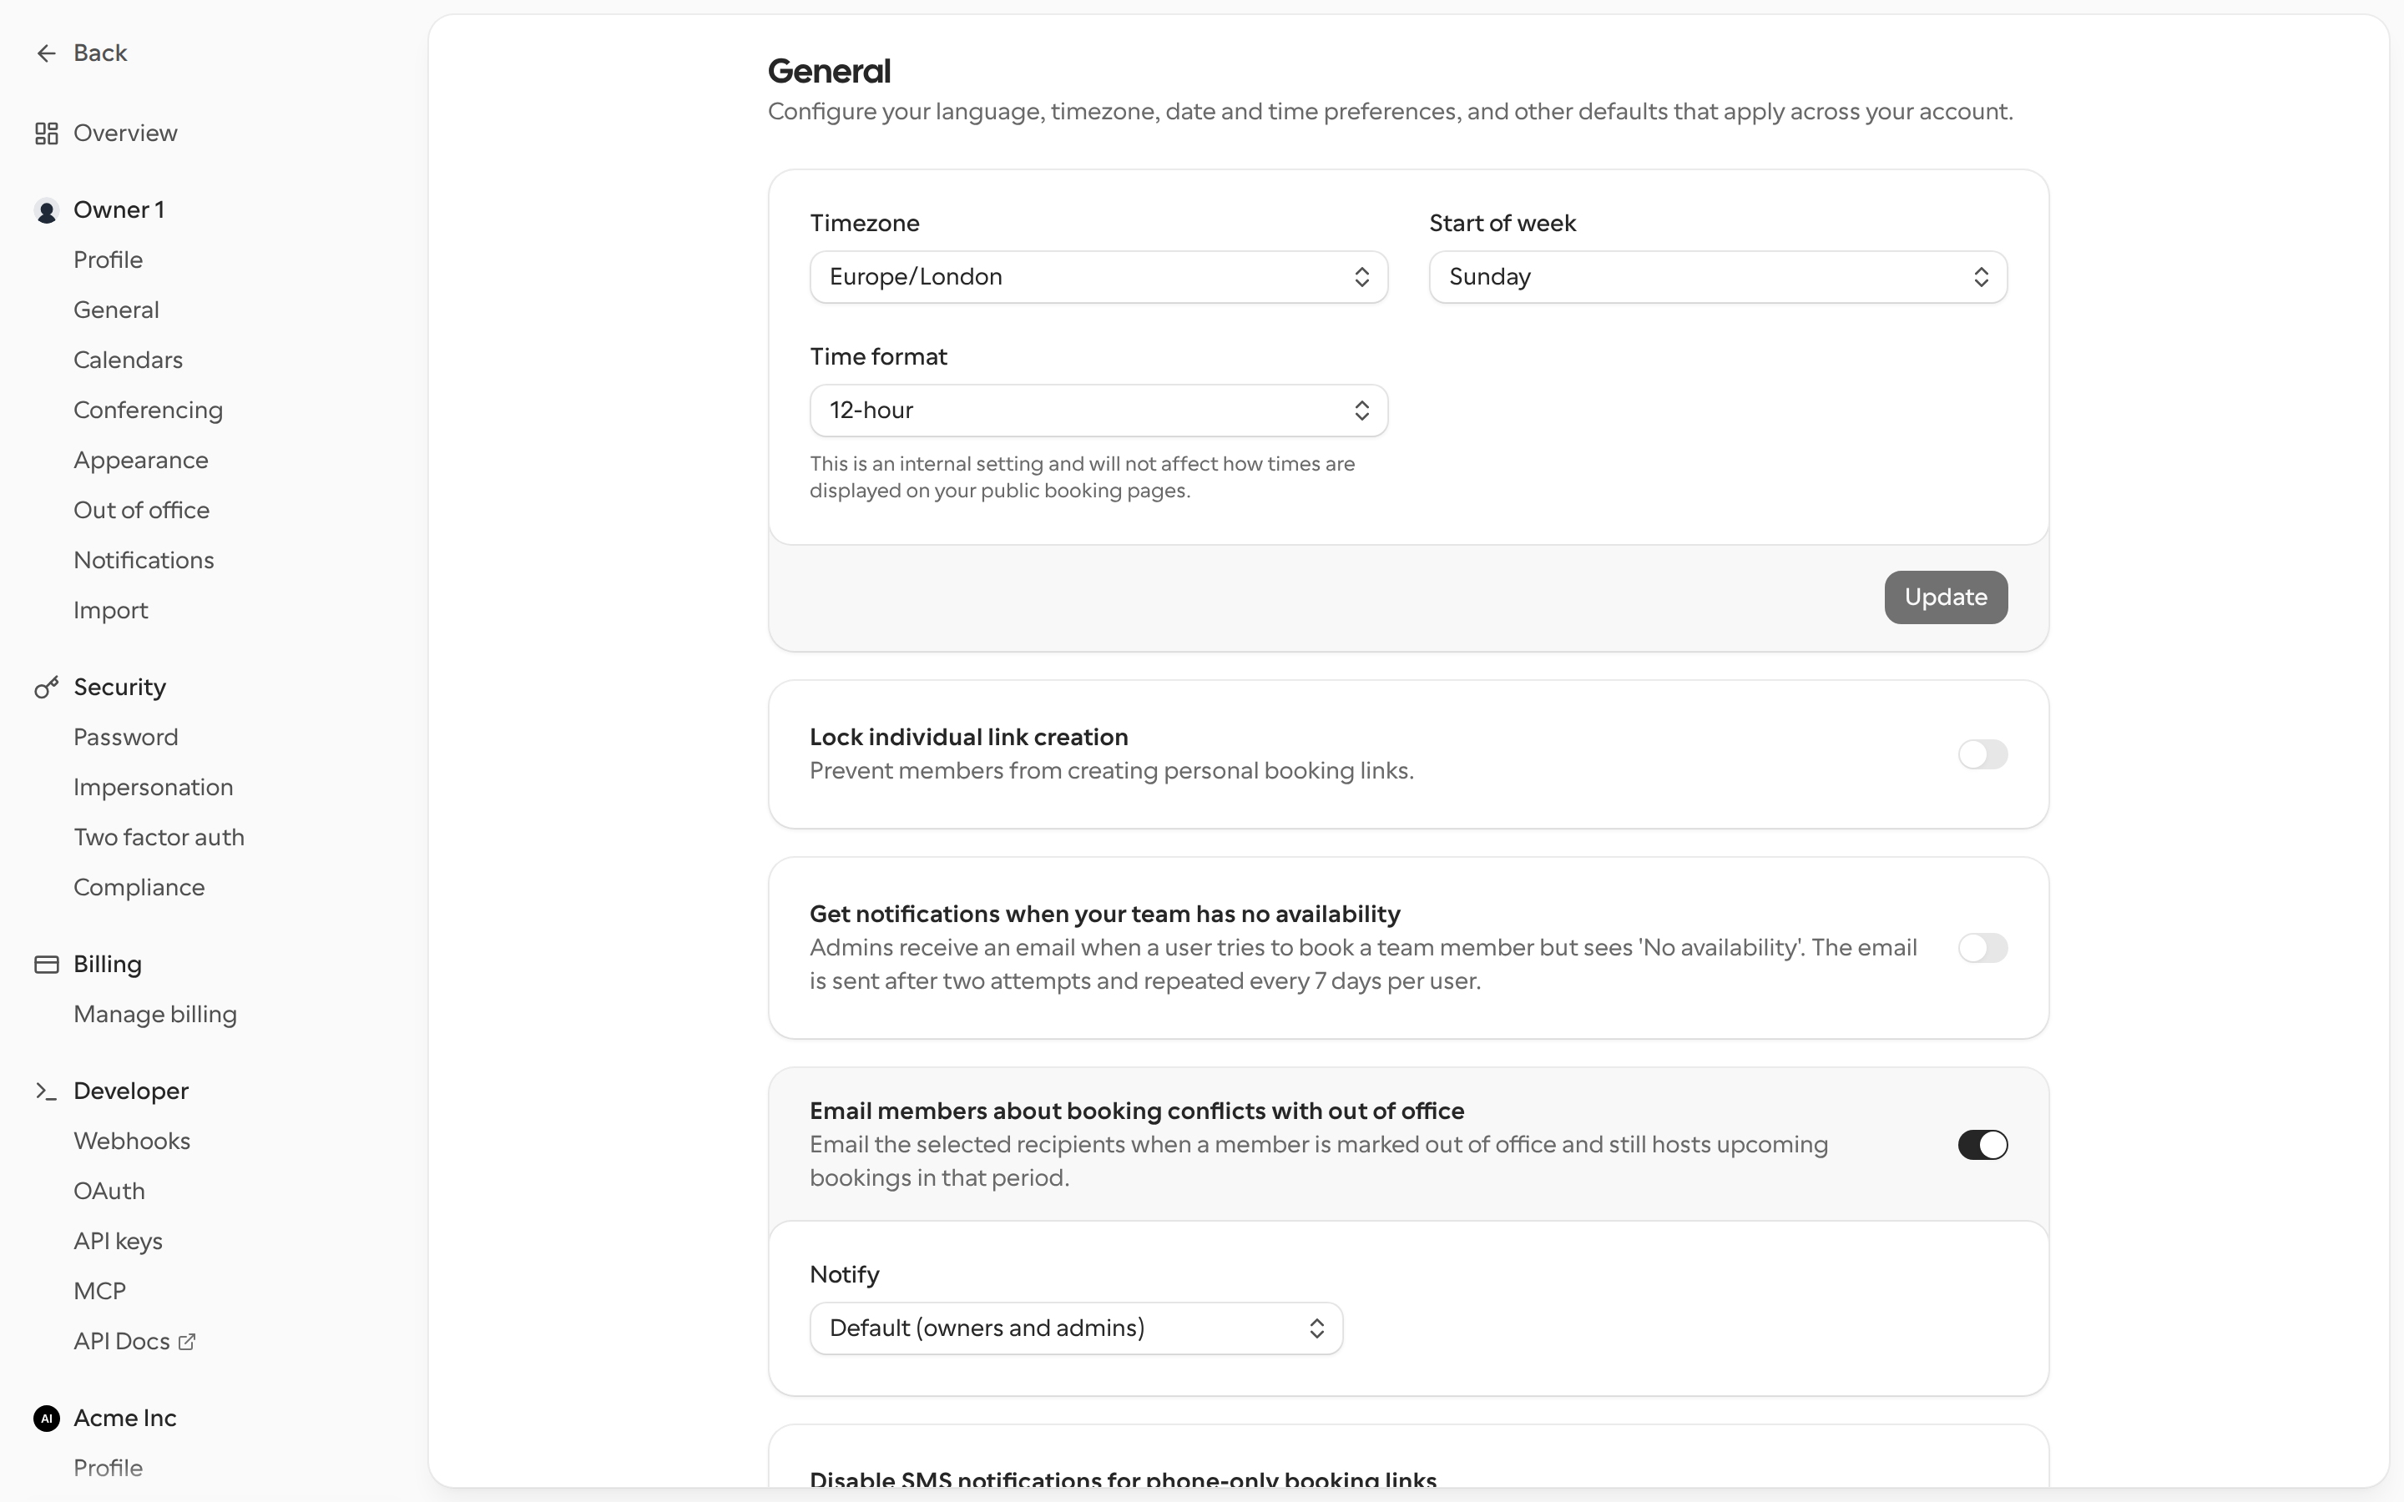The height and width of the screenshot is (1502, 2404).
Task: Click the Security section heading
Action: [119, 688]
